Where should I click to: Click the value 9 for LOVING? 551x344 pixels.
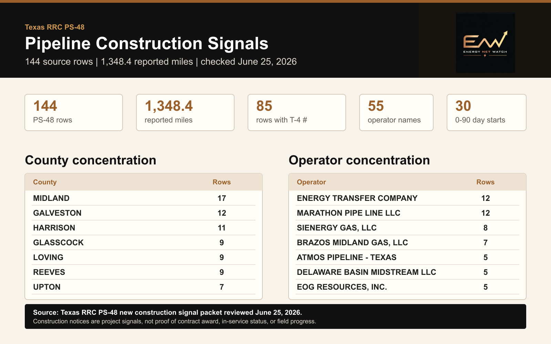[222, 257]
